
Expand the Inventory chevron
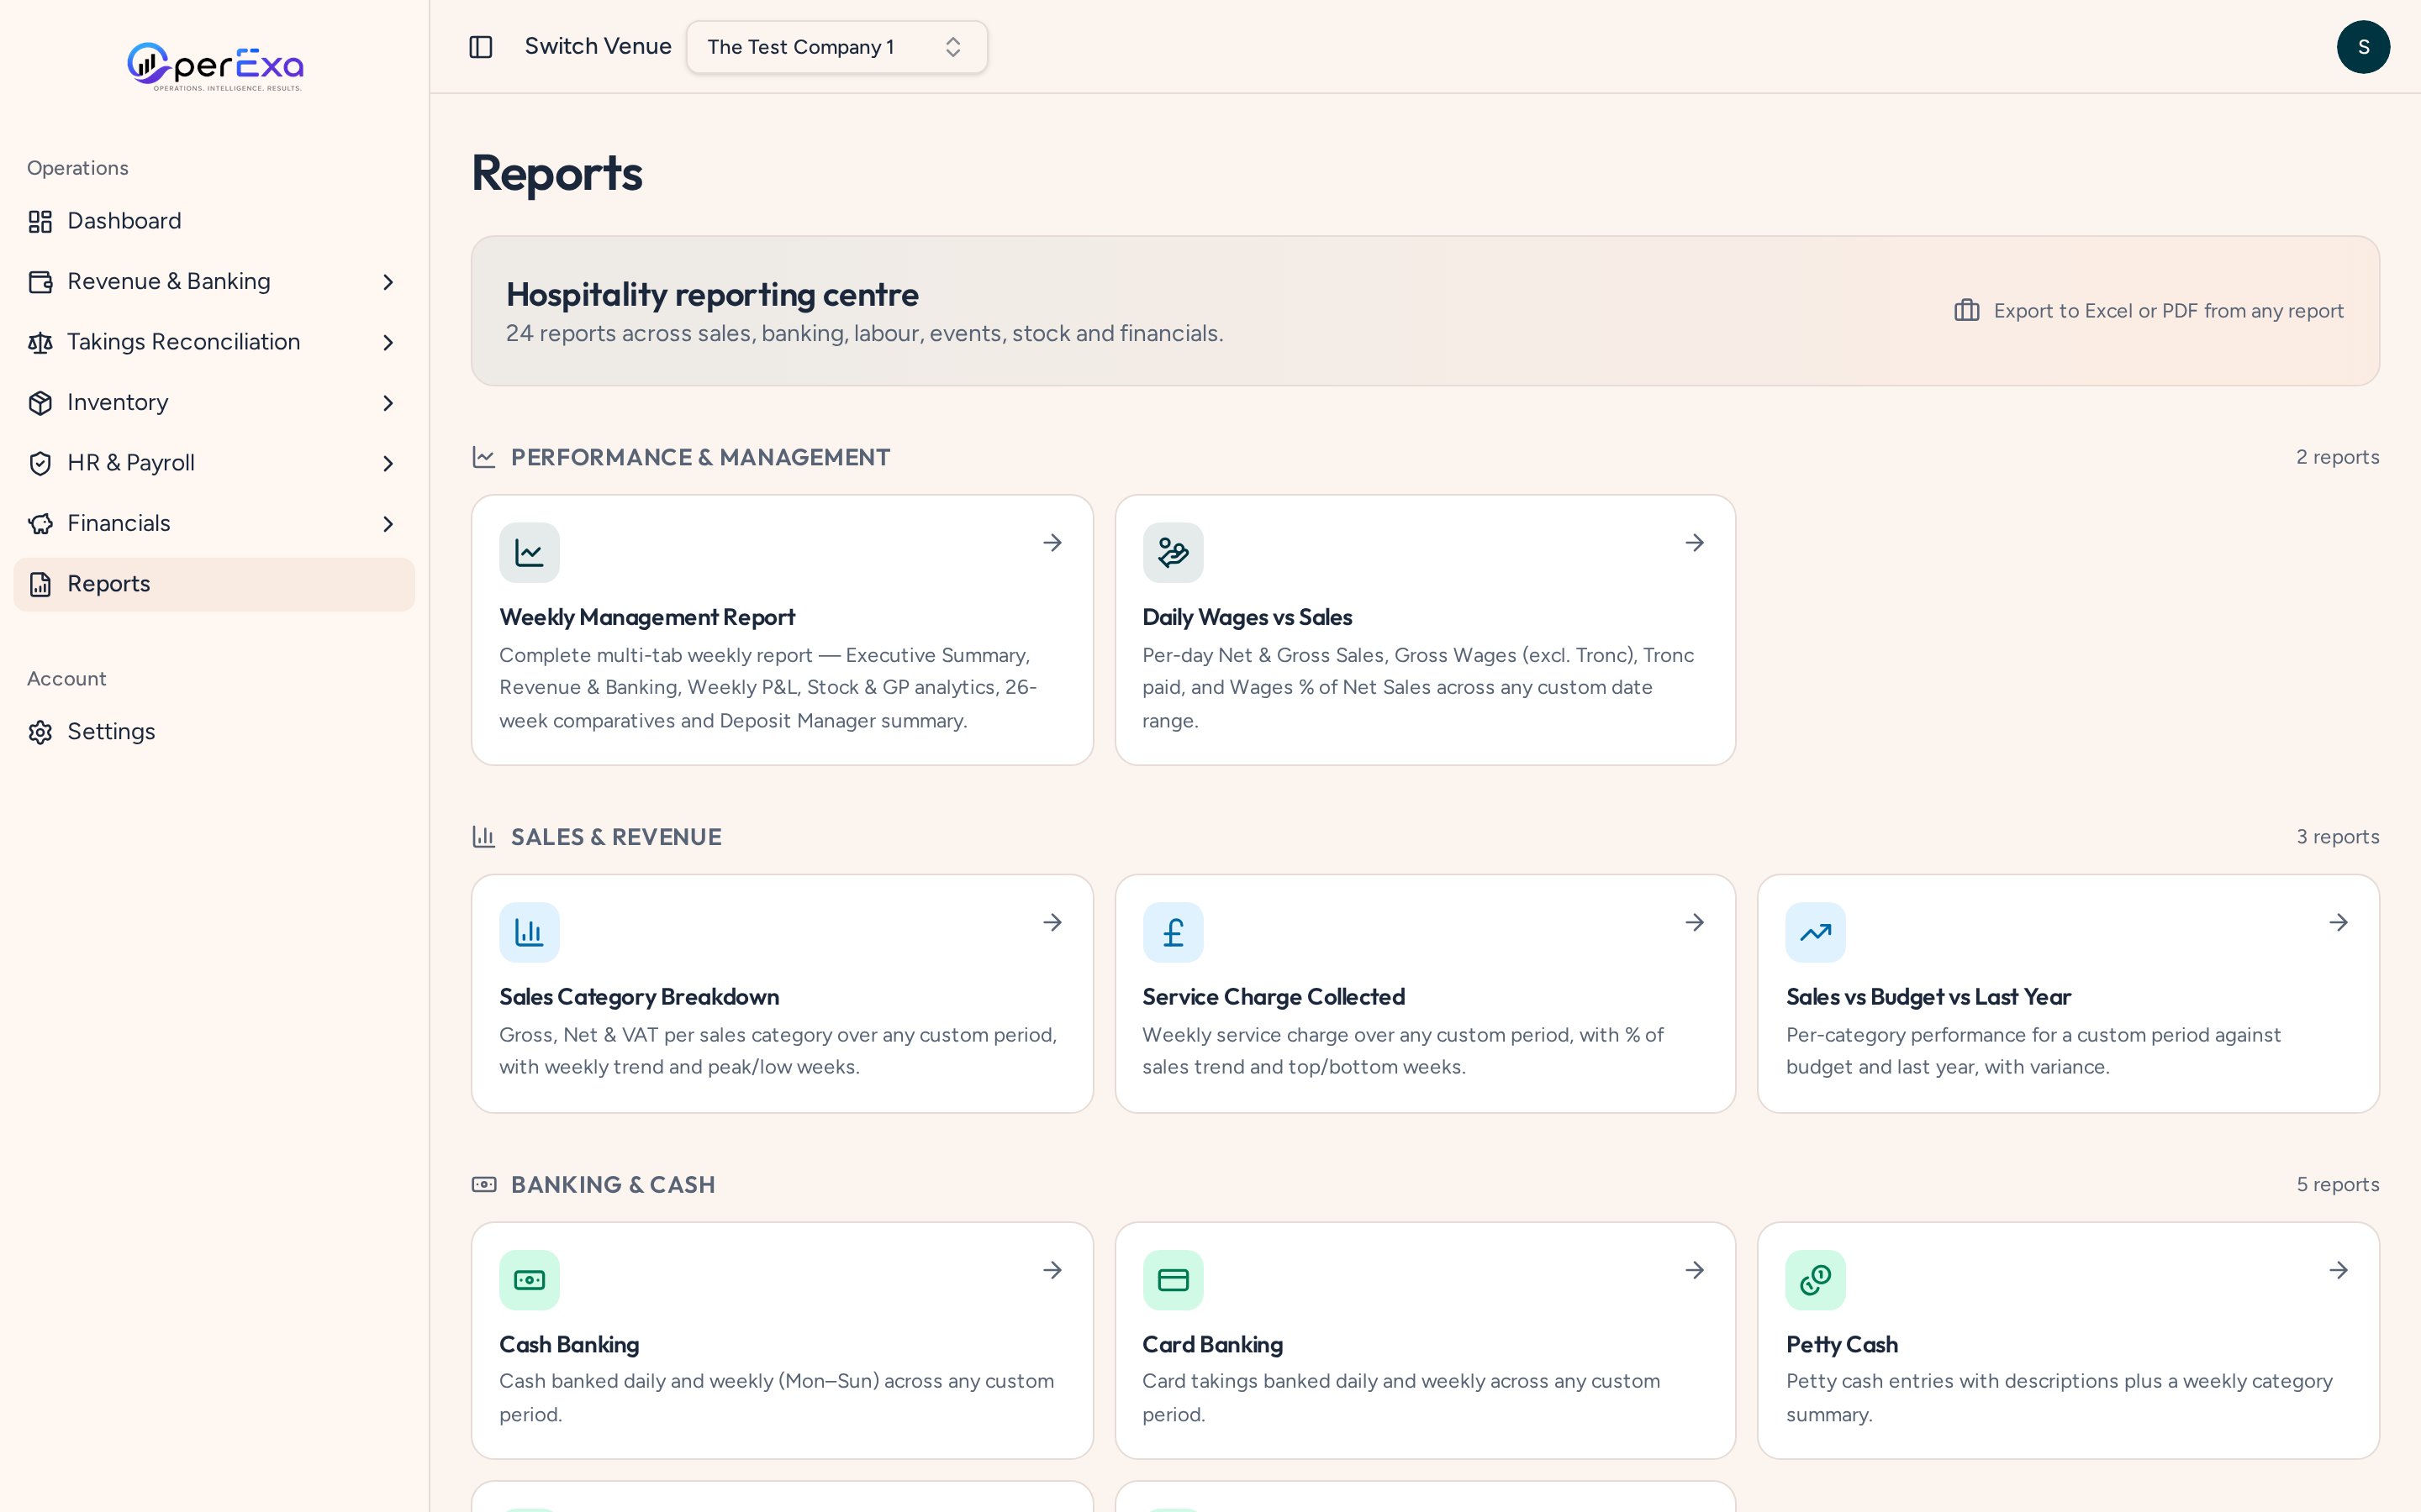tap(388, 403)
